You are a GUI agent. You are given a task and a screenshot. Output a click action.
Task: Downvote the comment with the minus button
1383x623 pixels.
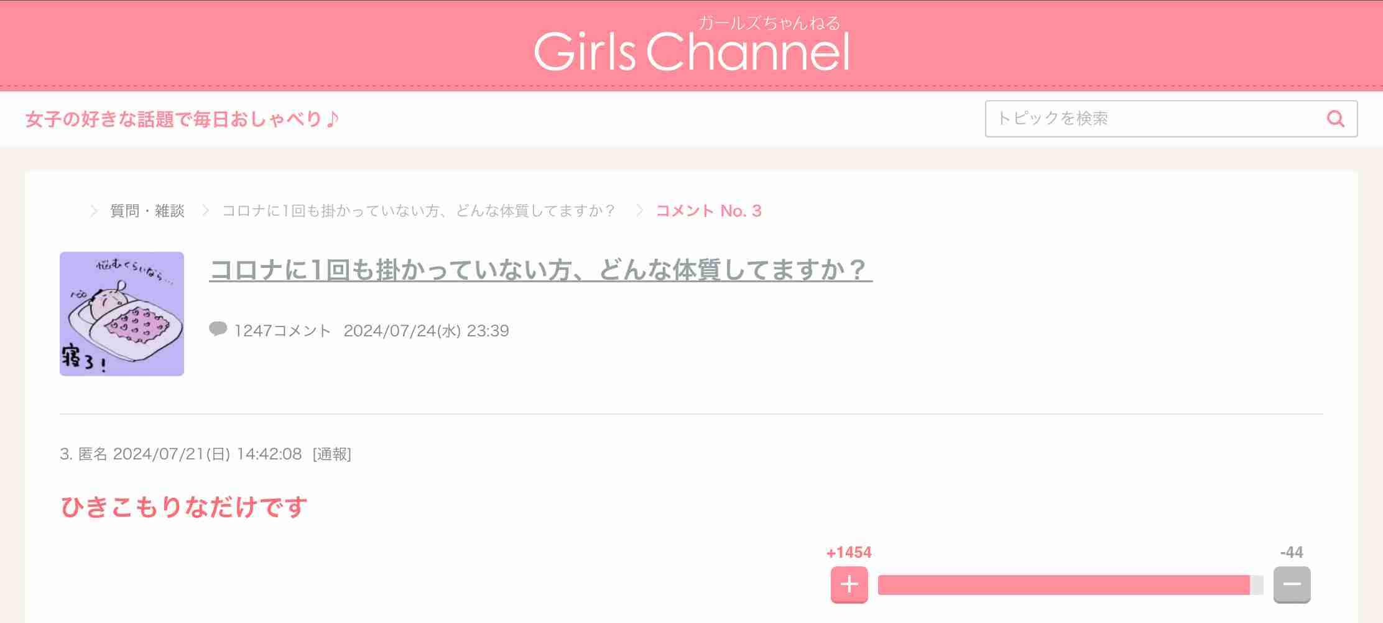click(1292, 584)
